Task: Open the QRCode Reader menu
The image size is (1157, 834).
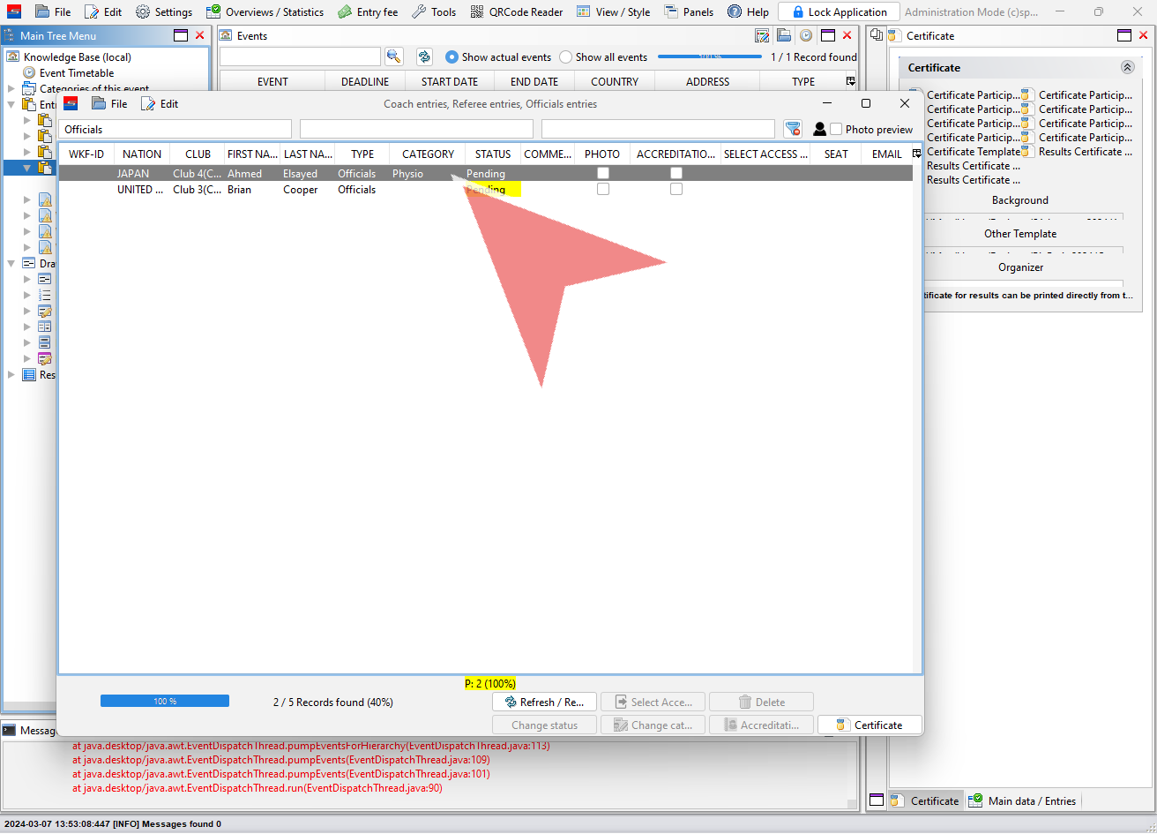Action: pos(516,12)
